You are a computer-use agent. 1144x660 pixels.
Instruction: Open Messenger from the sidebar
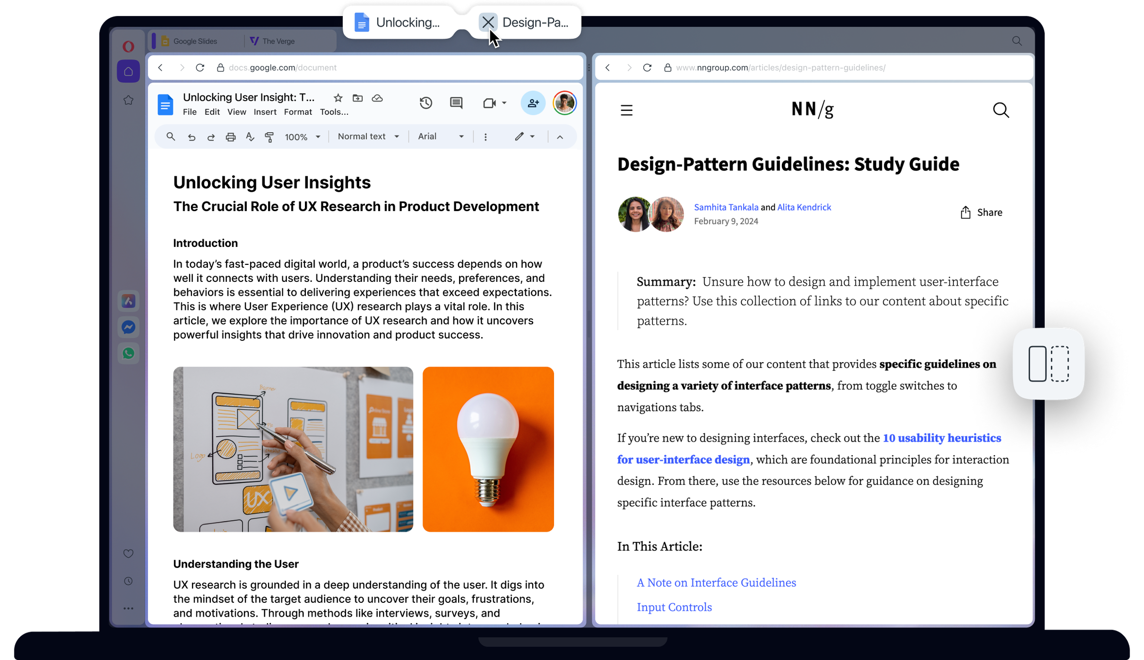tap(128, 327)
